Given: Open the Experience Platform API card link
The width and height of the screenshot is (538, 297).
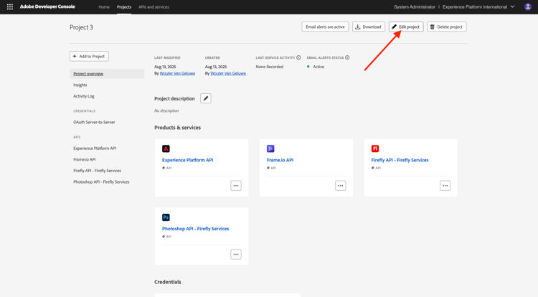Looking at the screenshot, I should click(x=188, y=160).
